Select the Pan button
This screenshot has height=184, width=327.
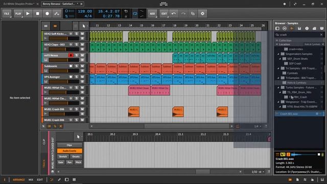point(69,163)
